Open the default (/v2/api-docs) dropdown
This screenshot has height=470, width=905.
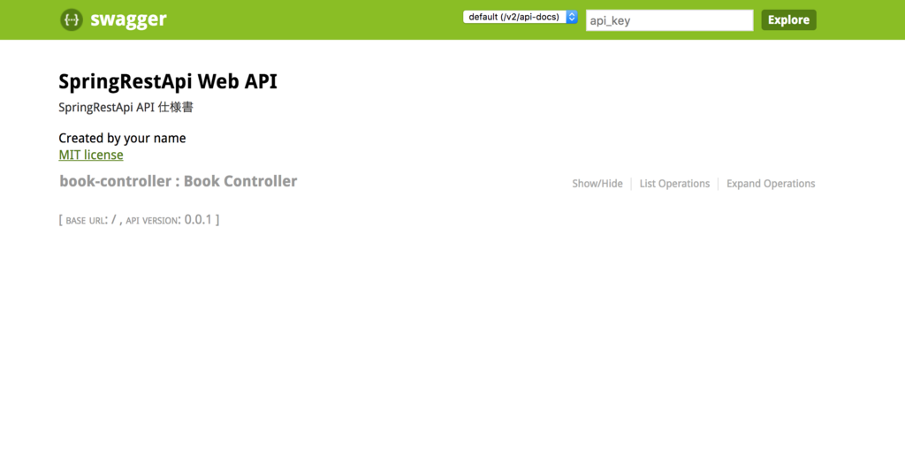point(520,18)
